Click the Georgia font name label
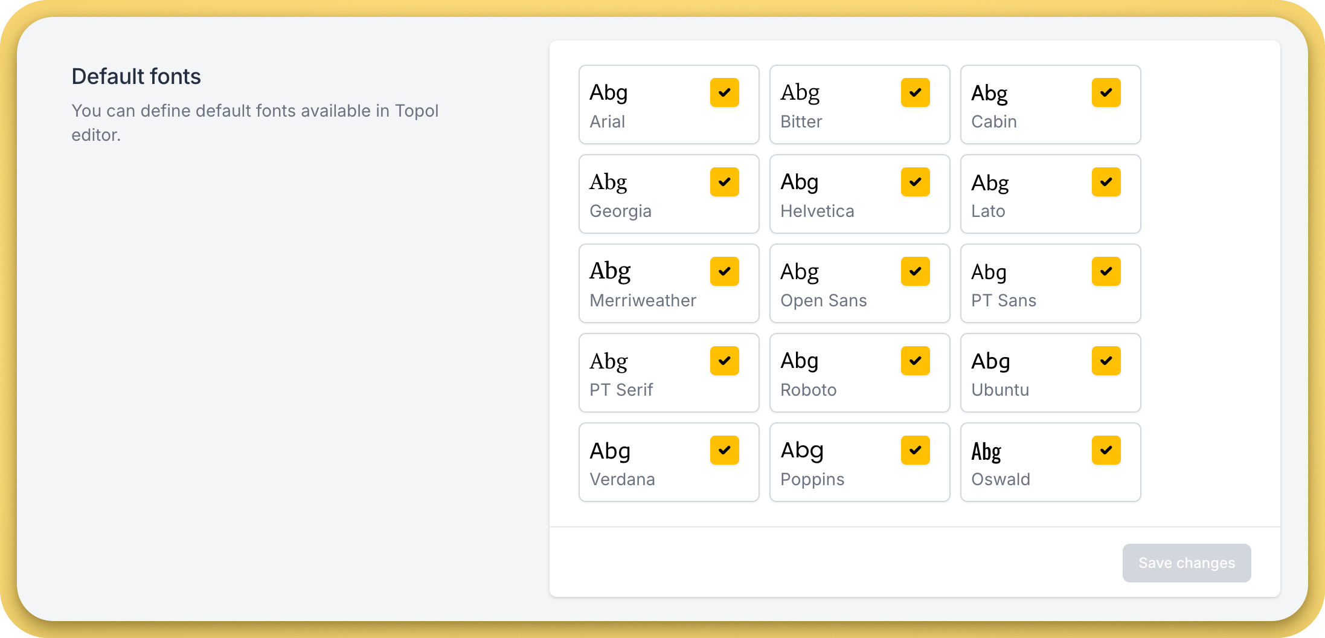Viewport: 1325px width, 638px height. click(620, 211)
